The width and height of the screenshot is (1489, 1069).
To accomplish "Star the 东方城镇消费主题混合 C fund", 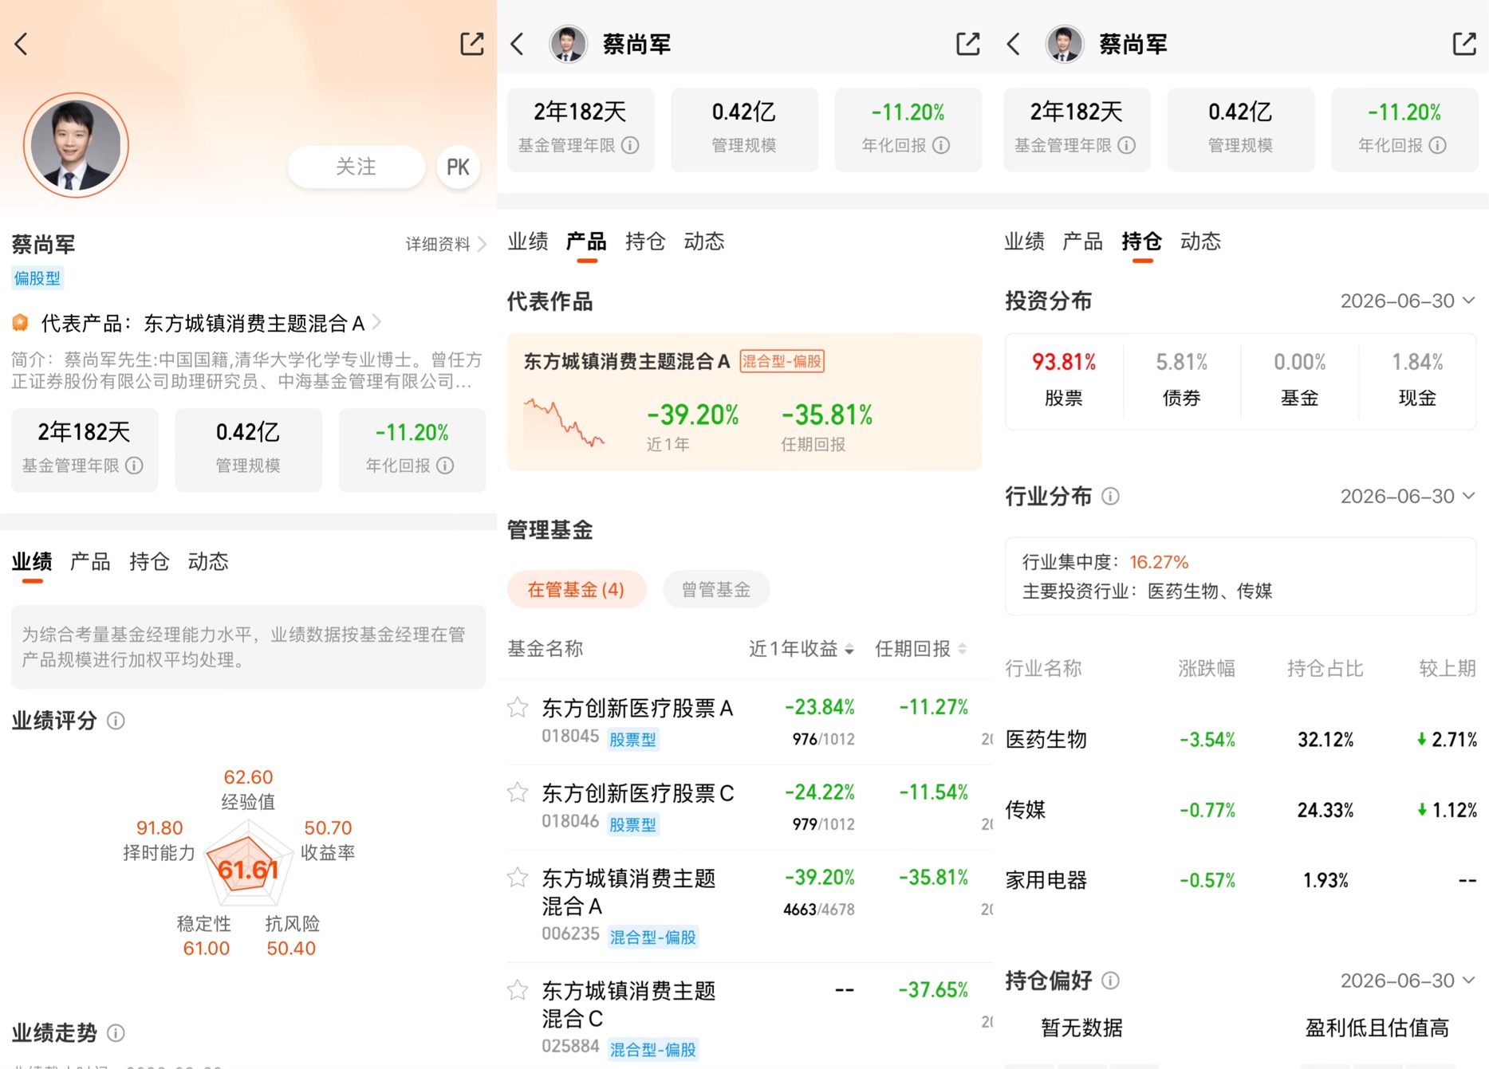I will tap(518, 990).
